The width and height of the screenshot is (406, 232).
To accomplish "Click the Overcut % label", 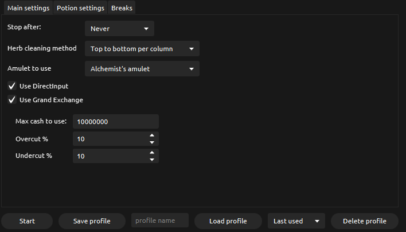I will [x=32, y=139].
